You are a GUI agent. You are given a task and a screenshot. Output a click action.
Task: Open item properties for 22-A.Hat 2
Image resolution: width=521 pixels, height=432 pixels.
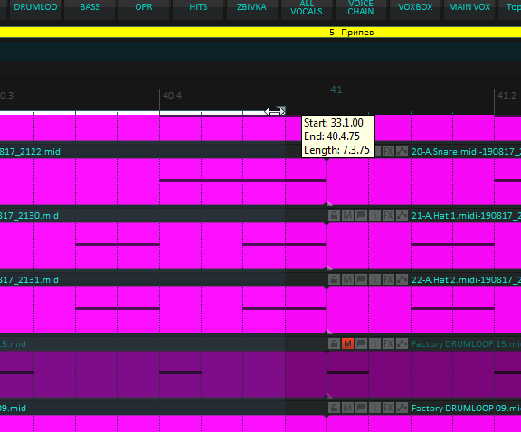(374, 279)
